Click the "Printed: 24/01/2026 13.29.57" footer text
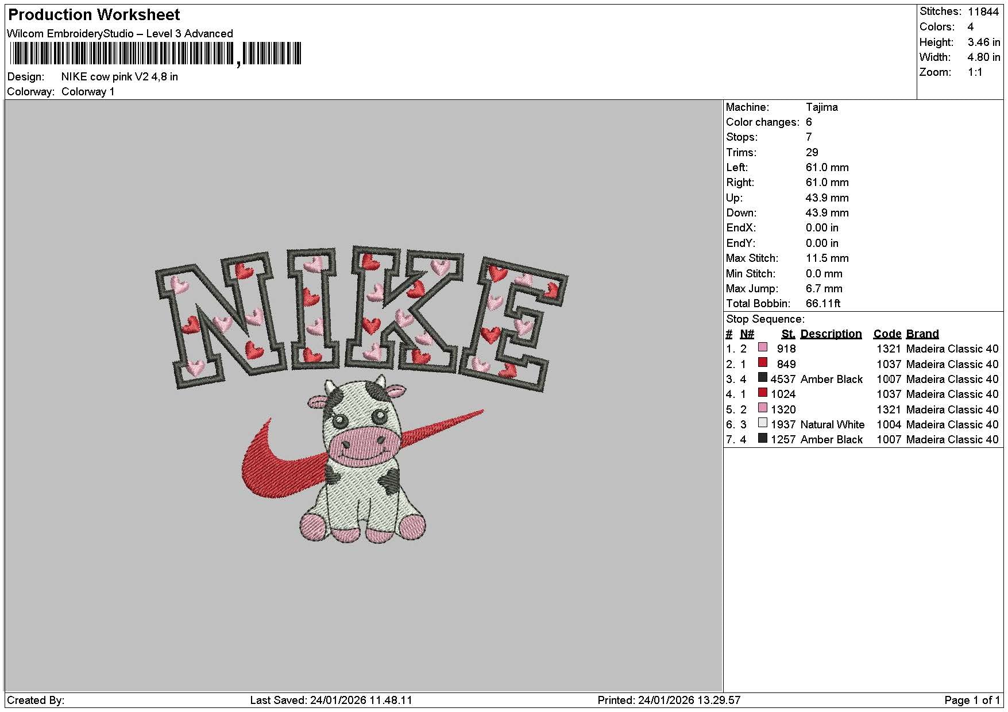The height and width of the screenshot is (712, 1008). click(669, 701)
